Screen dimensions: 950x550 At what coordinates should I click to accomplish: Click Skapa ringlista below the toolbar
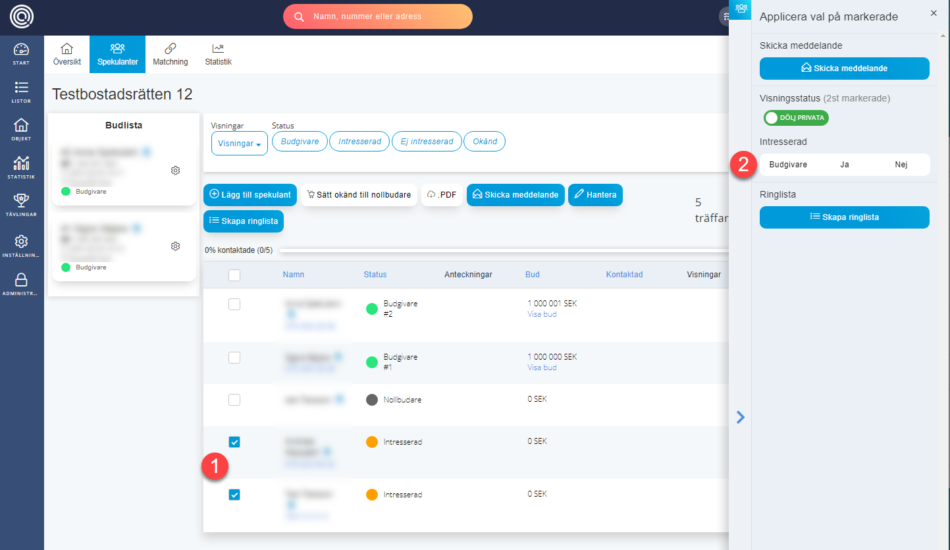(244, 221)
